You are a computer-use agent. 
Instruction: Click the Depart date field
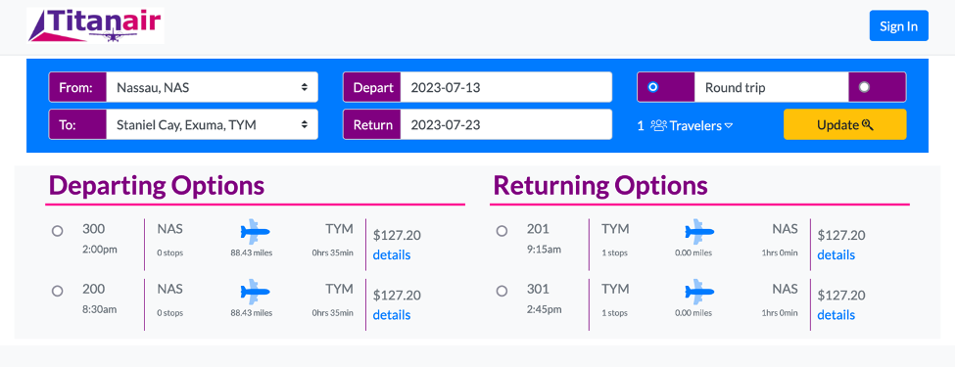(506, 87)
